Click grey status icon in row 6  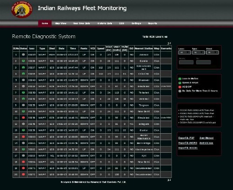(x=23, y=86)
